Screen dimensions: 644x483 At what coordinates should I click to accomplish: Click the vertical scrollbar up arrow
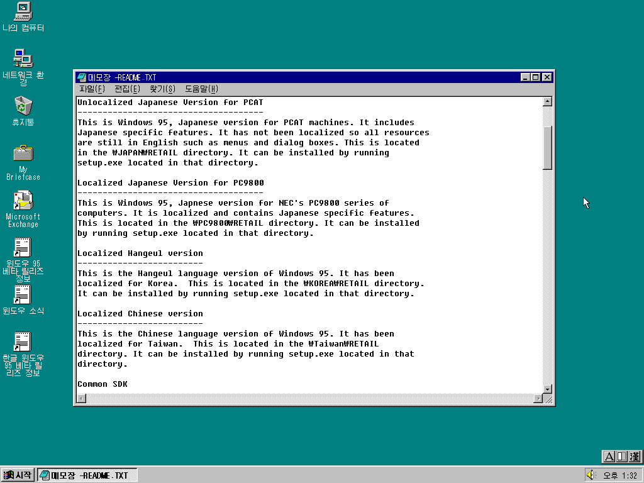[547, 102]
